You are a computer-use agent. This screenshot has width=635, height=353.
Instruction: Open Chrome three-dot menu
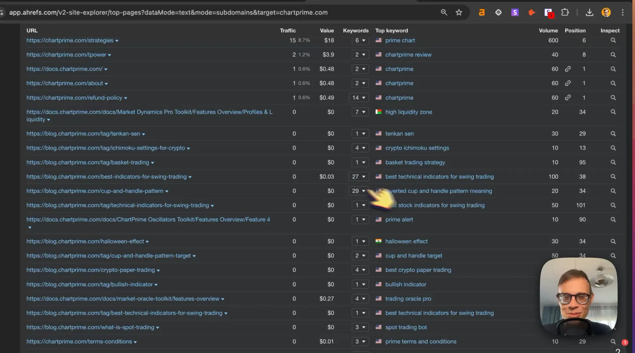coord(623,12)
